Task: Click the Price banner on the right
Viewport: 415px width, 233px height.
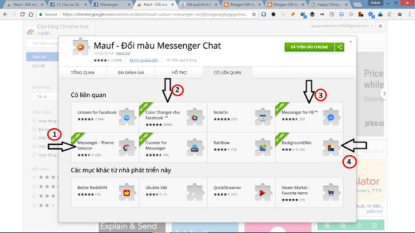Action: [x=370, y=94]
